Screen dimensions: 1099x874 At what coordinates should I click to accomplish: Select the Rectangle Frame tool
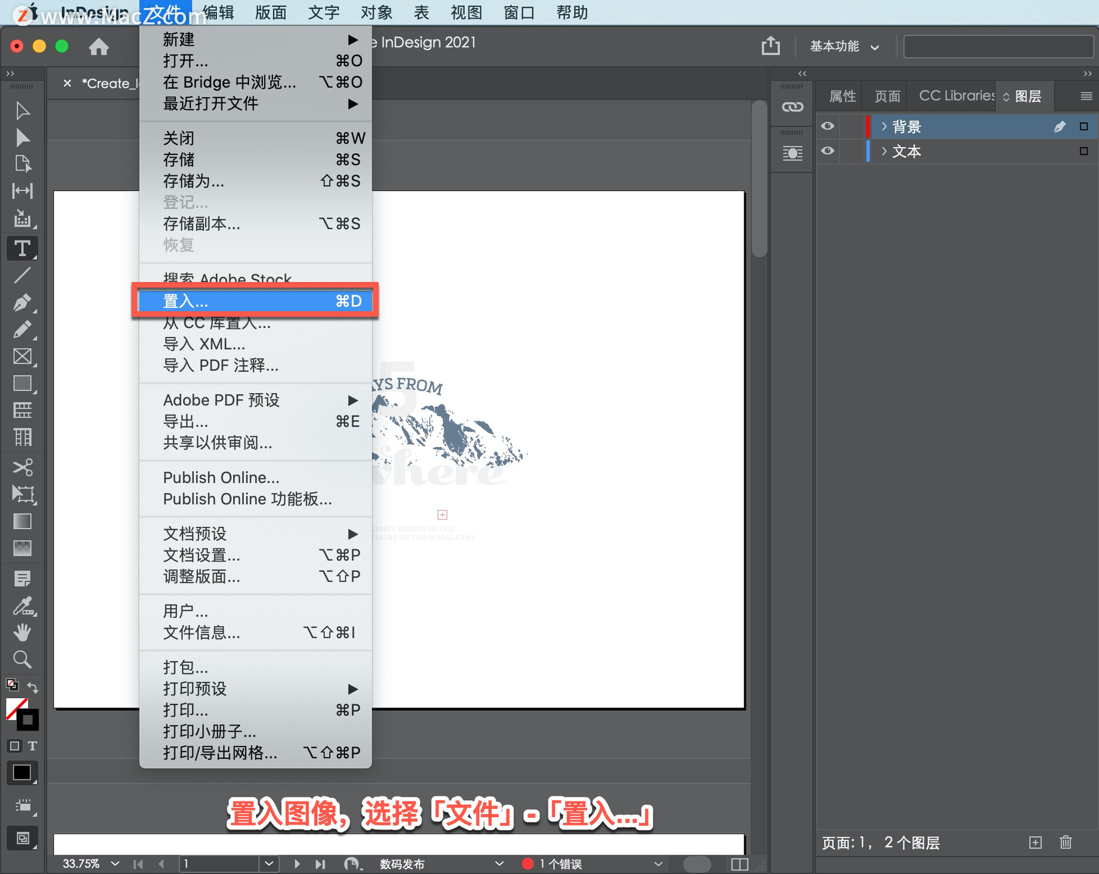coord(22,356)
